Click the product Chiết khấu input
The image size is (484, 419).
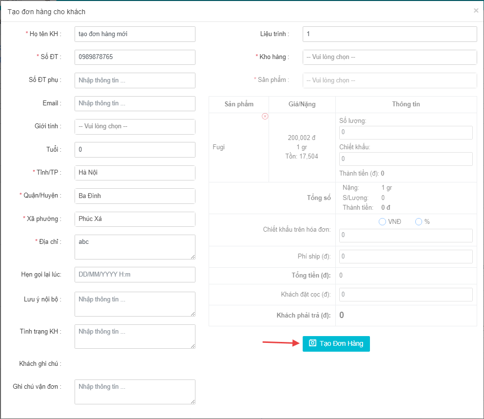(x=406, y=159)
